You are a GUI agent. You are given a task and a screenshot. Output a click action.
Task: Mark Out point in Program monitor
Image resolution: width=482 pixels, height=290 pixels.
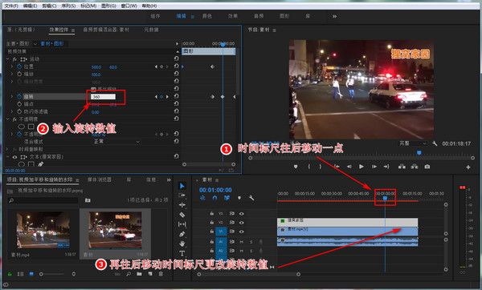coord(321,167)
